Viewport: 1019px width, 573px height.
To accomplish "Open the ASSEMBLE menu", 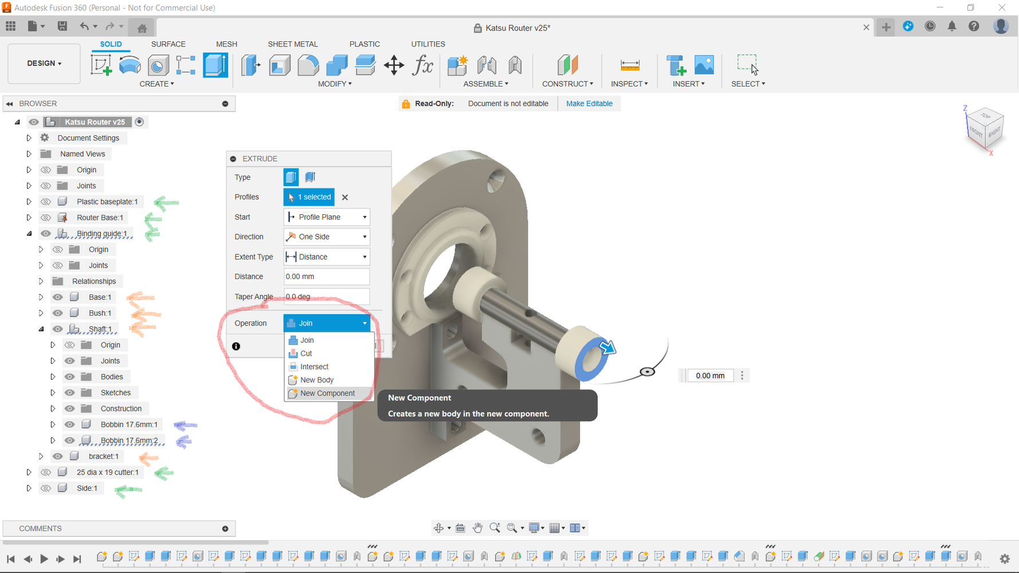I will 486,84.
